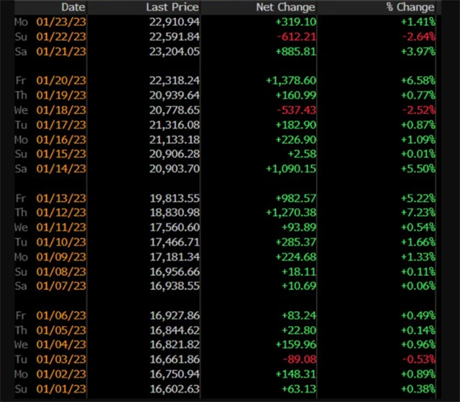Click the Last Price column header
The image size is (460, 402).
171,7
